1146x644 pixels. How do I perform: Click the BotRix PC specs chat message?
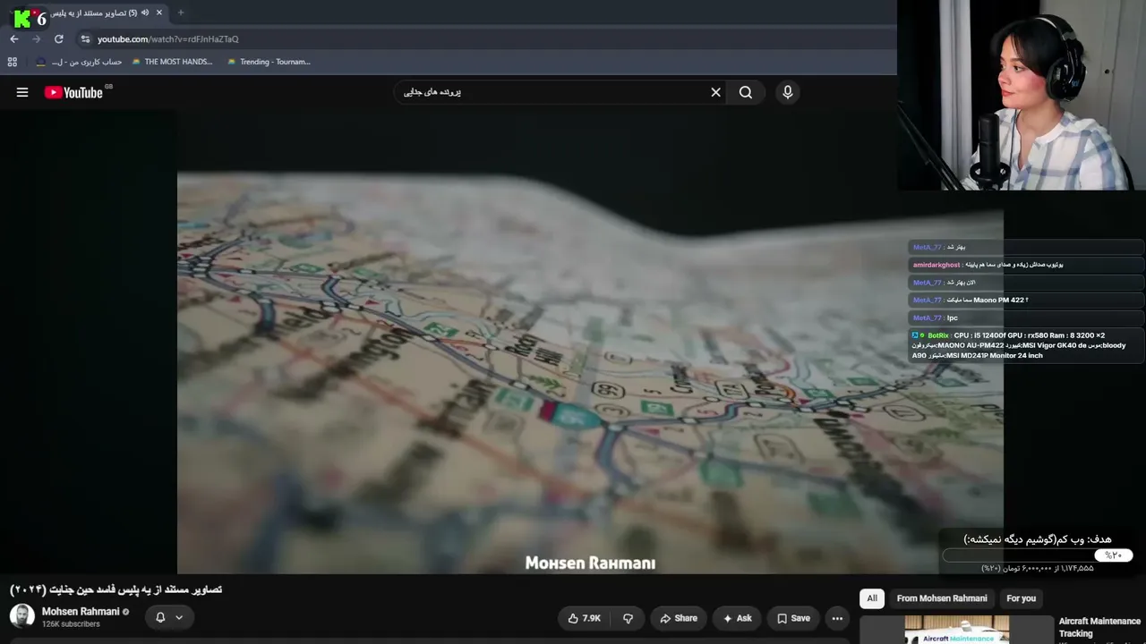[1026, 345]
